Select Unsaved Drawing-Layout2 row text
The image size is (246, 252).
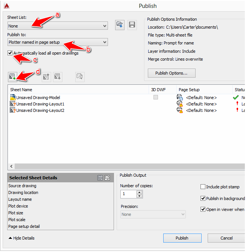(40, 110)
